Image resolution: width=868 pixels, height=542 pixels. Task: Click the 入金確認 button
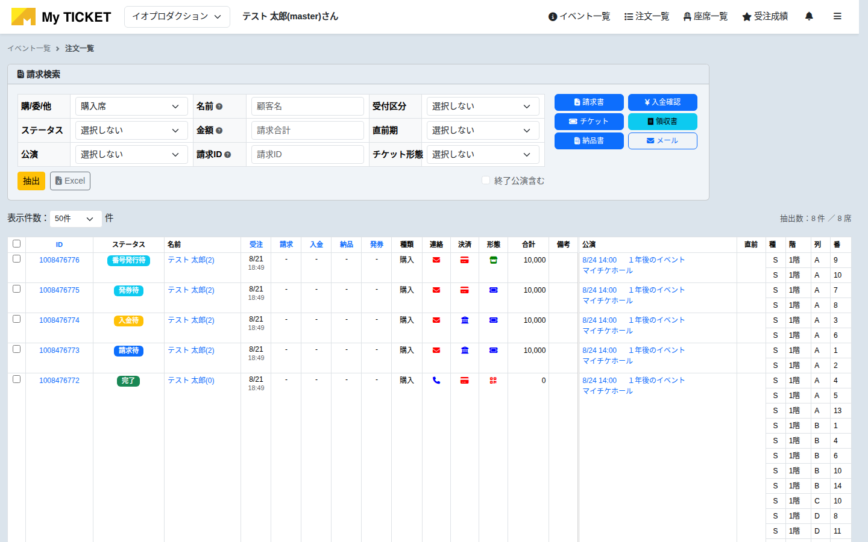(662, 102)
